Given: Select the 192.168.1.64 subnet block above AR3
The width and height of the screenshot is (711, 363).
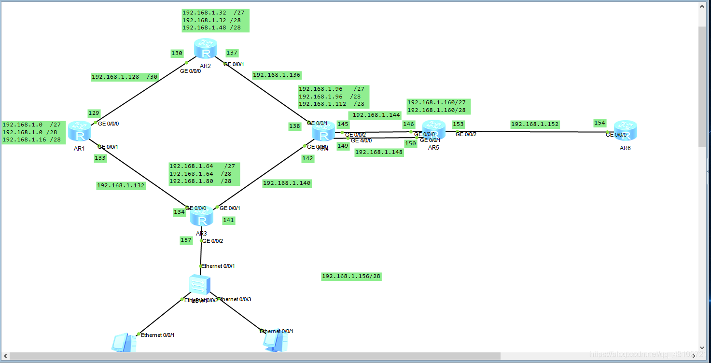Looking at the screenshot, I should (204, 174).
